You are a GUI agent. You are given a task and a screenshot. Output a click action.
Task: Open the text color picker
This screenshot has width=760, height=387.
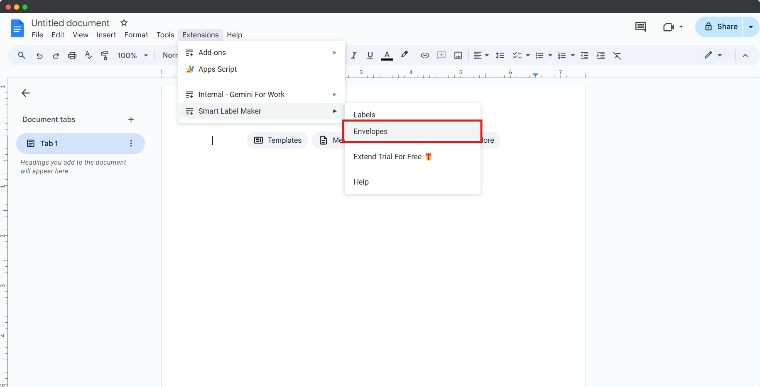(x=387, y=55)
